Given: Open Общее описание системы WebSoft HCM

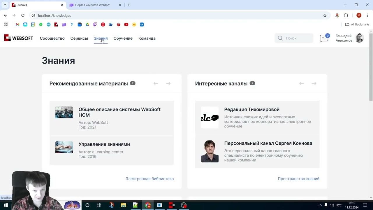Looking at the screenshot, I should tap(119, 112).
